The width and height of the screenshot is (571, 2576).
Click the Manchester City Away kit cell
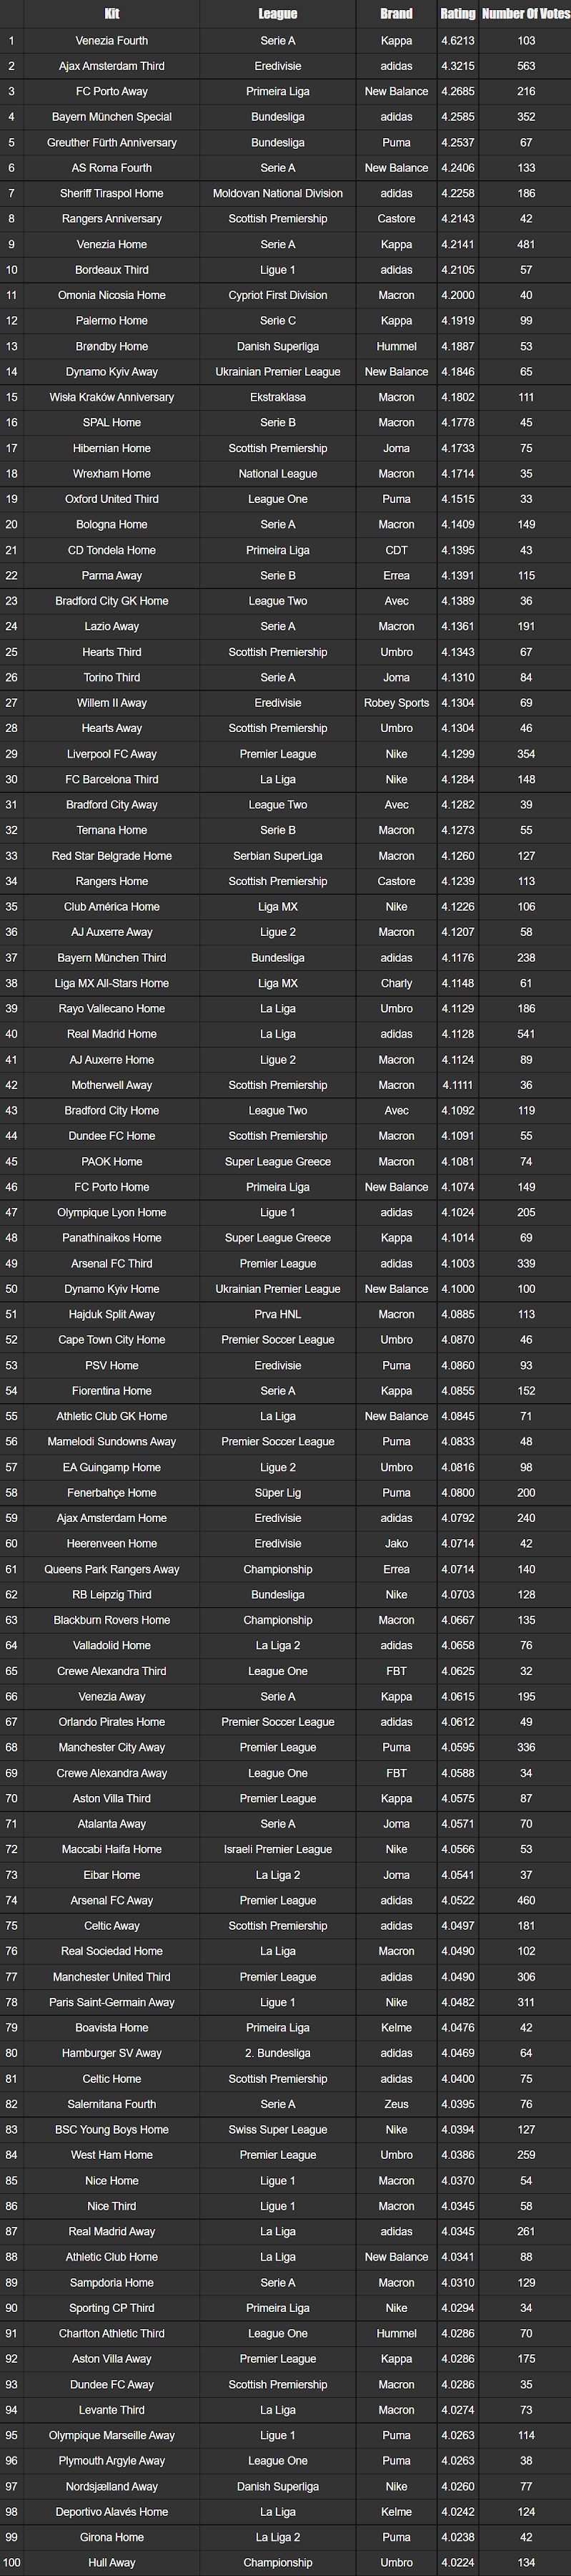coord(111,1748)
